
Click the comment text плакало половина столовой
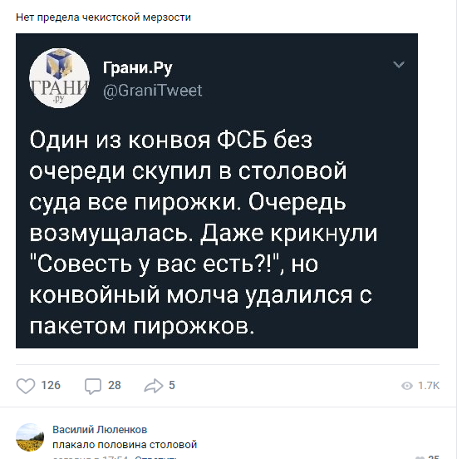[x=125, y=445]
